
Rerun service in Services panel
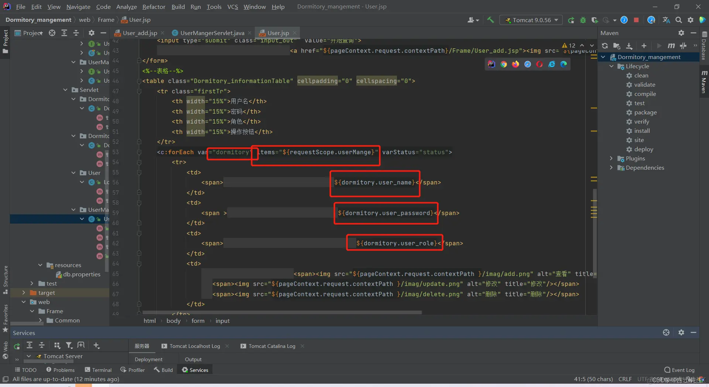coord(17,346)
